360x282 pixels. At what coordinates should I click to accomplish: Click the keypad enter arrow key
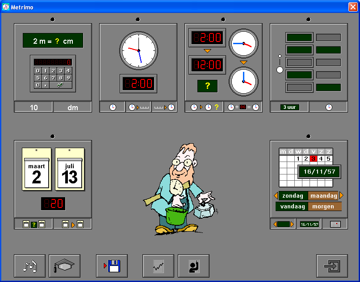(61, 85)
